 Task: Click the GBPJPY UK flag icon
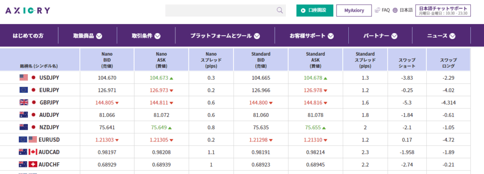pos(24,102)
